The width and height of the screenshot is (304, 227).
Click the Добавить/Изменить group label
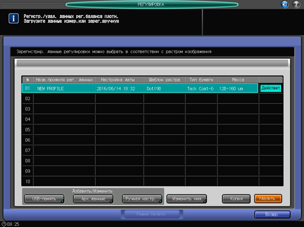(x=92, y=191)
